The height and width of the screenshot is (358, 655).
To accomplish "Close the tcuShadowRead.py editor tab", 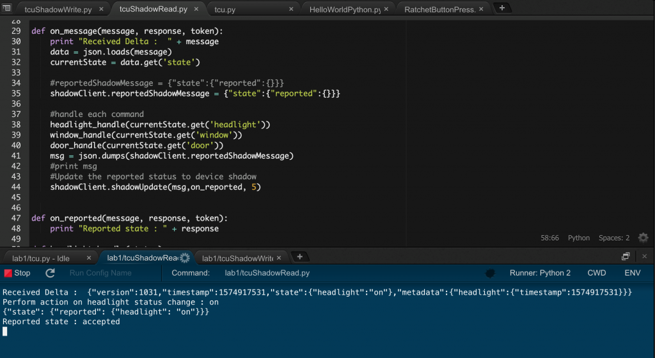I will pos(196,9).
